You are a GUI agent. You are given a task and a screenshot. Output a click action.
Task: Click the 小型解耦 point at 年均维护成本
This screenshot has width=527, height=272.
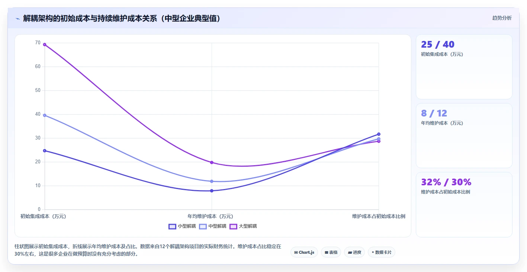click(212, 191)
